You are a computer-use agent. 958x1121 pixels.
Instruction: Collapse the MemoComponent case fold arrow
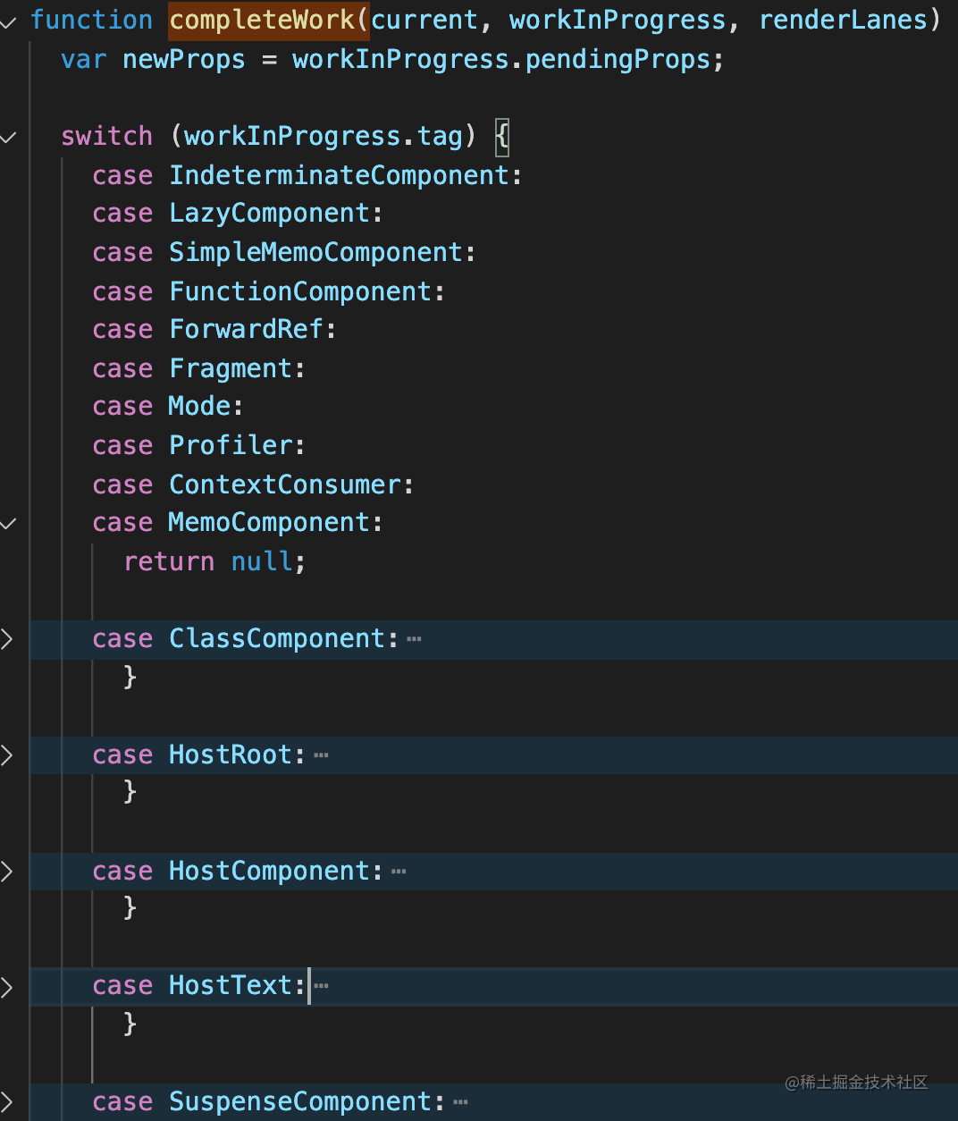click(x=8, y=524)
